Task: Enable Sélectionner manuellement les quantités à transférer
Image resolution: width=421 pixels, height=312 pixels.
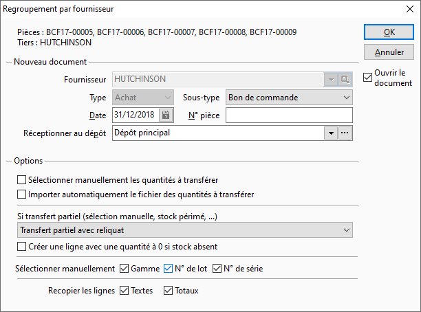Action: 22,180
